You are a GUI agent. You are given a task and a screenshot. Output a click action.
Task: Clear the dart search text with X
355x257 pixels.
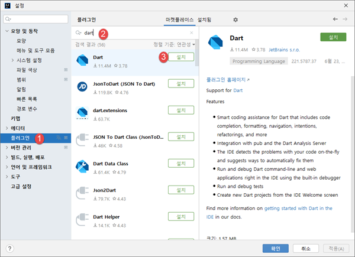192,32
